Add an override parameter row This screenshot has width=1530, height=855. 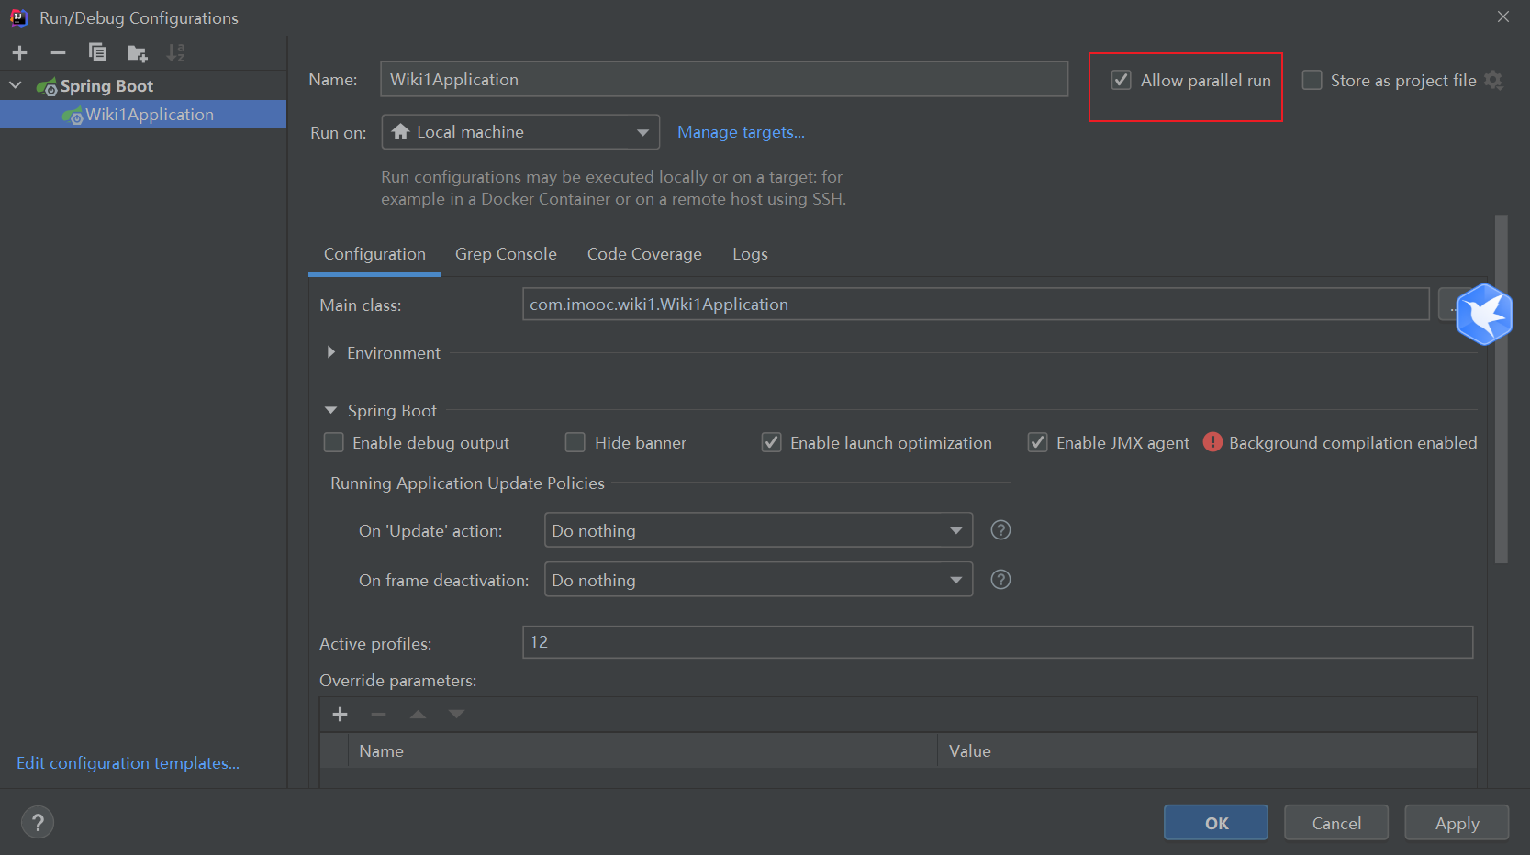[340, 715]
